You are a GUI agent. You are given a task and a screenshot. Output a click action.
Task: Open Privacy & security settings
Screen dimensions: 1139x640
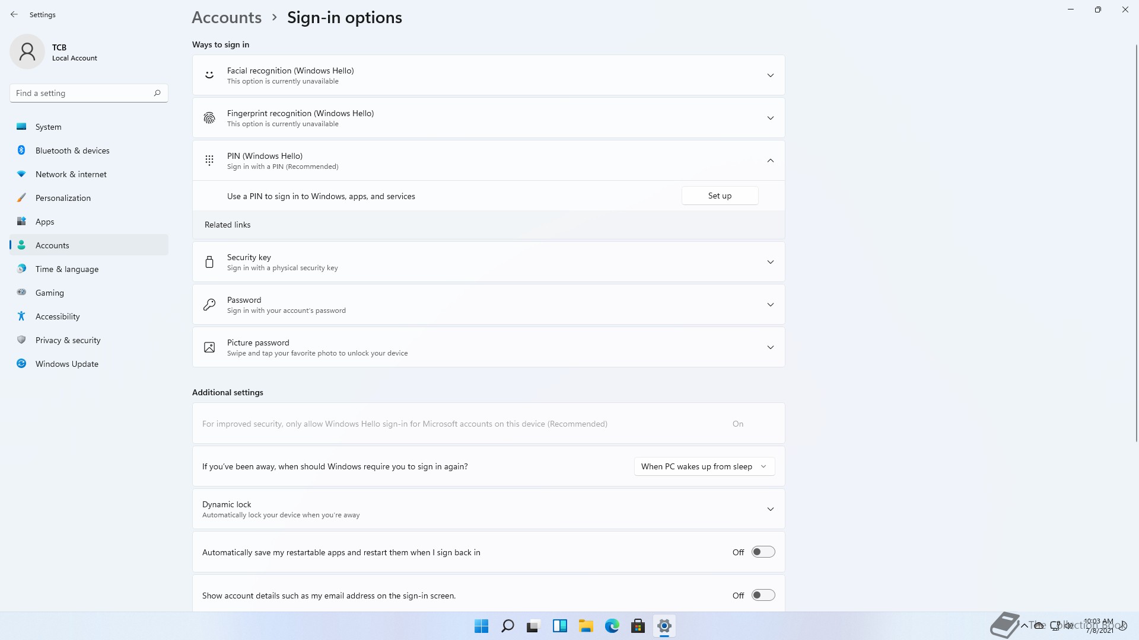tap(89, 340)
